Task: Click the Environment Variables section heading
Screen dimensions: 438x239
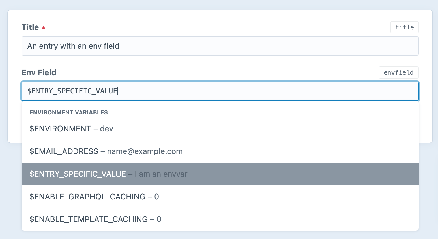Action: coord(68,112)
